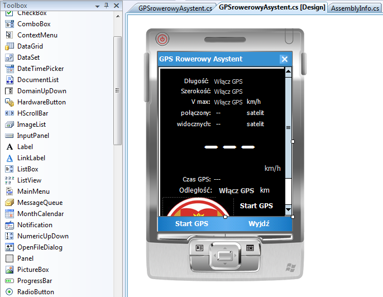Switch to GPSrowerowyAsystent.cs [Design] tab
The width and height of the screenshot is (383, 297).
tap(272, 7)
